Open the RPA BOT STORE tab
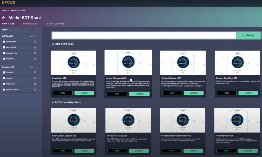 [30, 24]
